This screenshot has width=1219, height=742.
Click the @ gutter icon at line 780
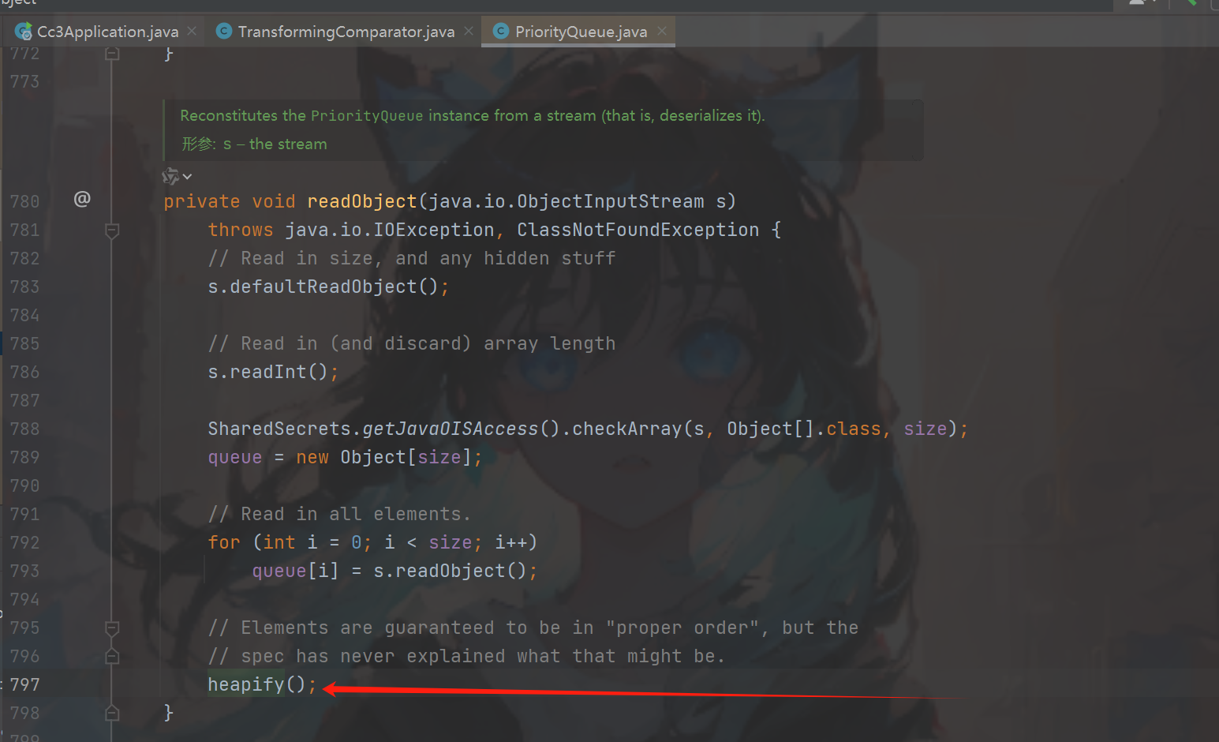tap(82, 198)
